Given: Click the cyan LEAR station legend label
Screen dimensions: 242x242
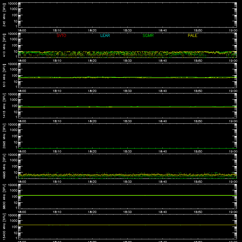Looking at the screenshot, I should pyautogui.click(x=105, y=35).
